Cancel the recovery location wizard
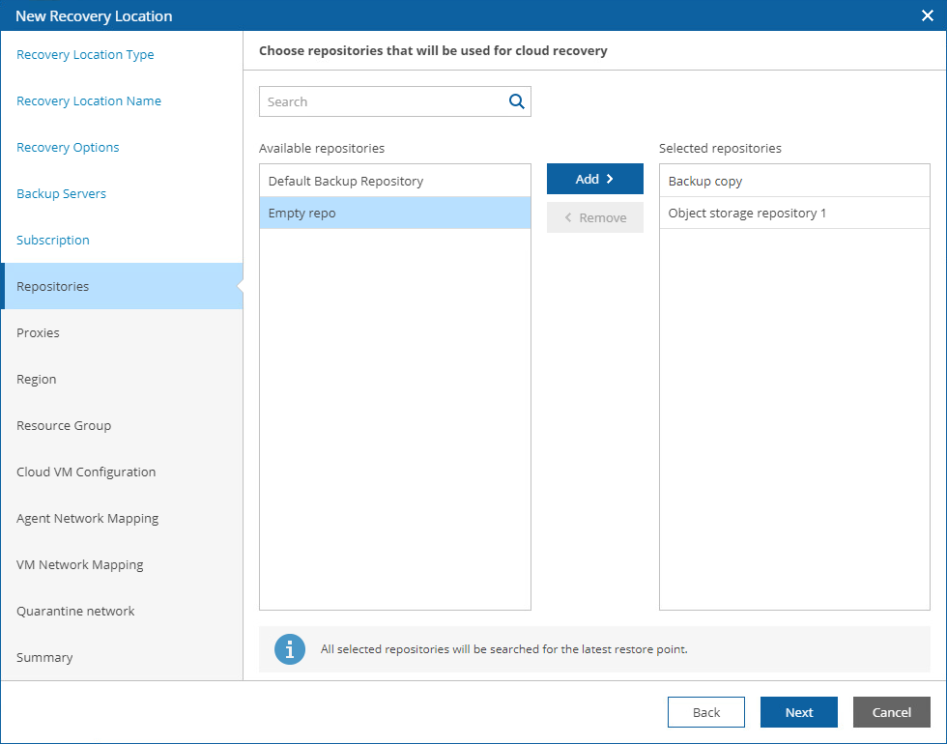947x744 pixels. (891, 712)
